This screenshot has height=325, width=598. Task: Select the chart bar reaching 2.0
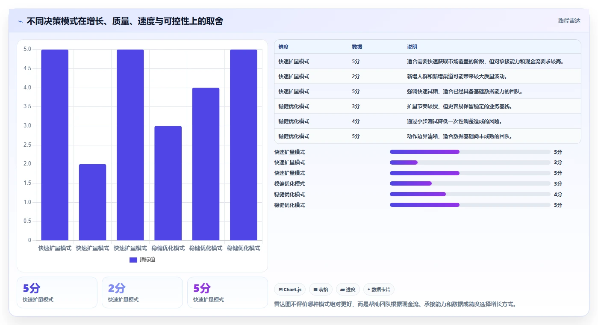click(92, 202)
